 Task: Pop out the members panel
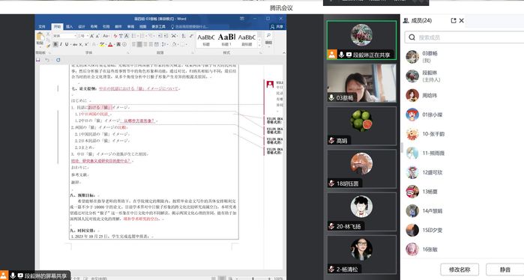(454, 21)
